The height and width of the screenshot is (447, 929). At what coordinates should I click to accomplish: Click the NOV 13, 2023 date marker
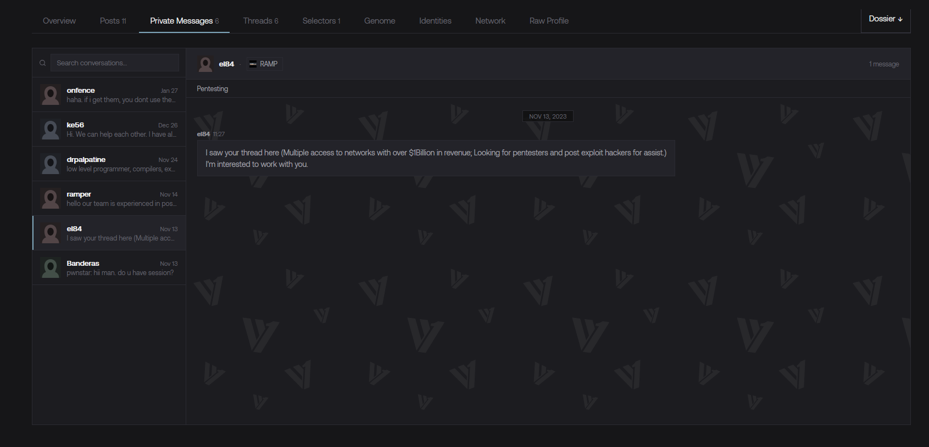[548, 116]
